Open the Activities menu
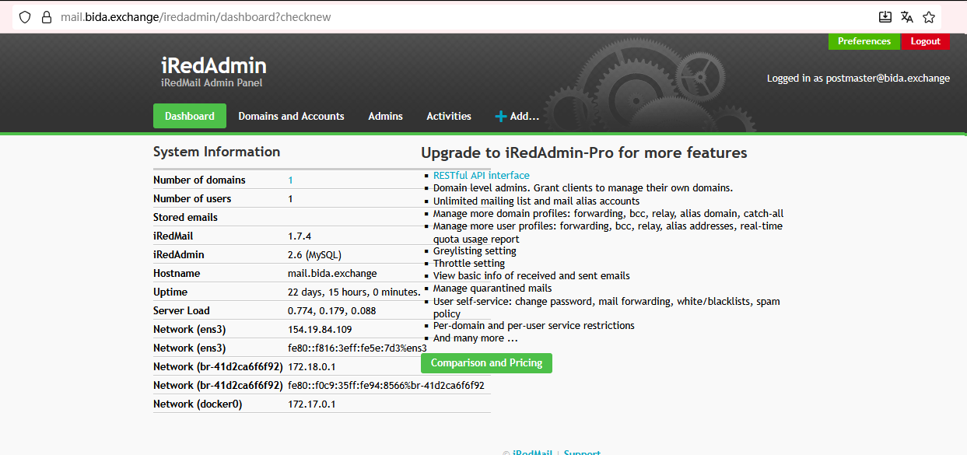967x455 pixels. (448, 116)
